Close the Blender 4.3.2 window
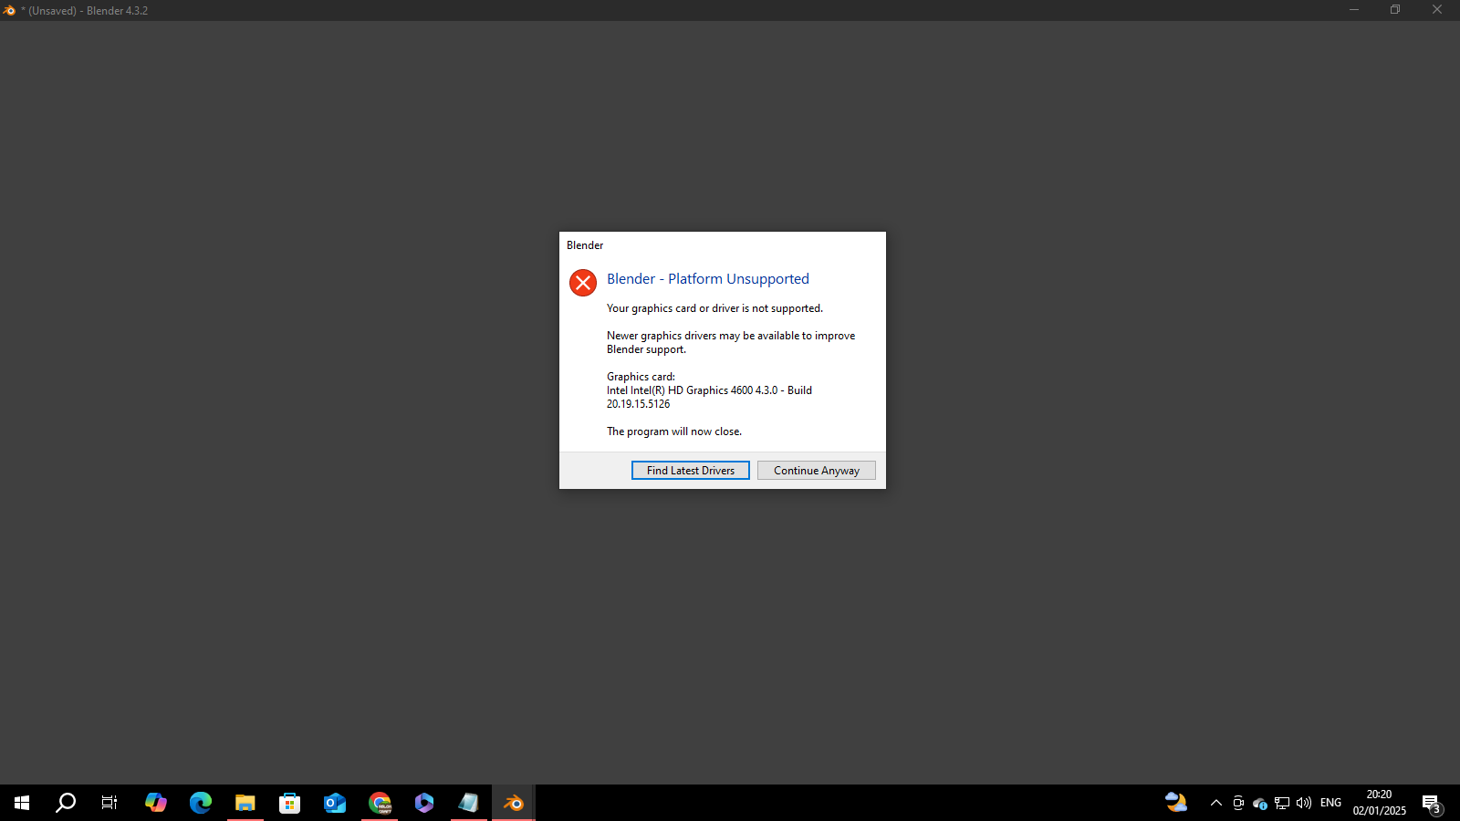The width and height of the screenshot is (1460, 821). click(x=1437, y=10)
